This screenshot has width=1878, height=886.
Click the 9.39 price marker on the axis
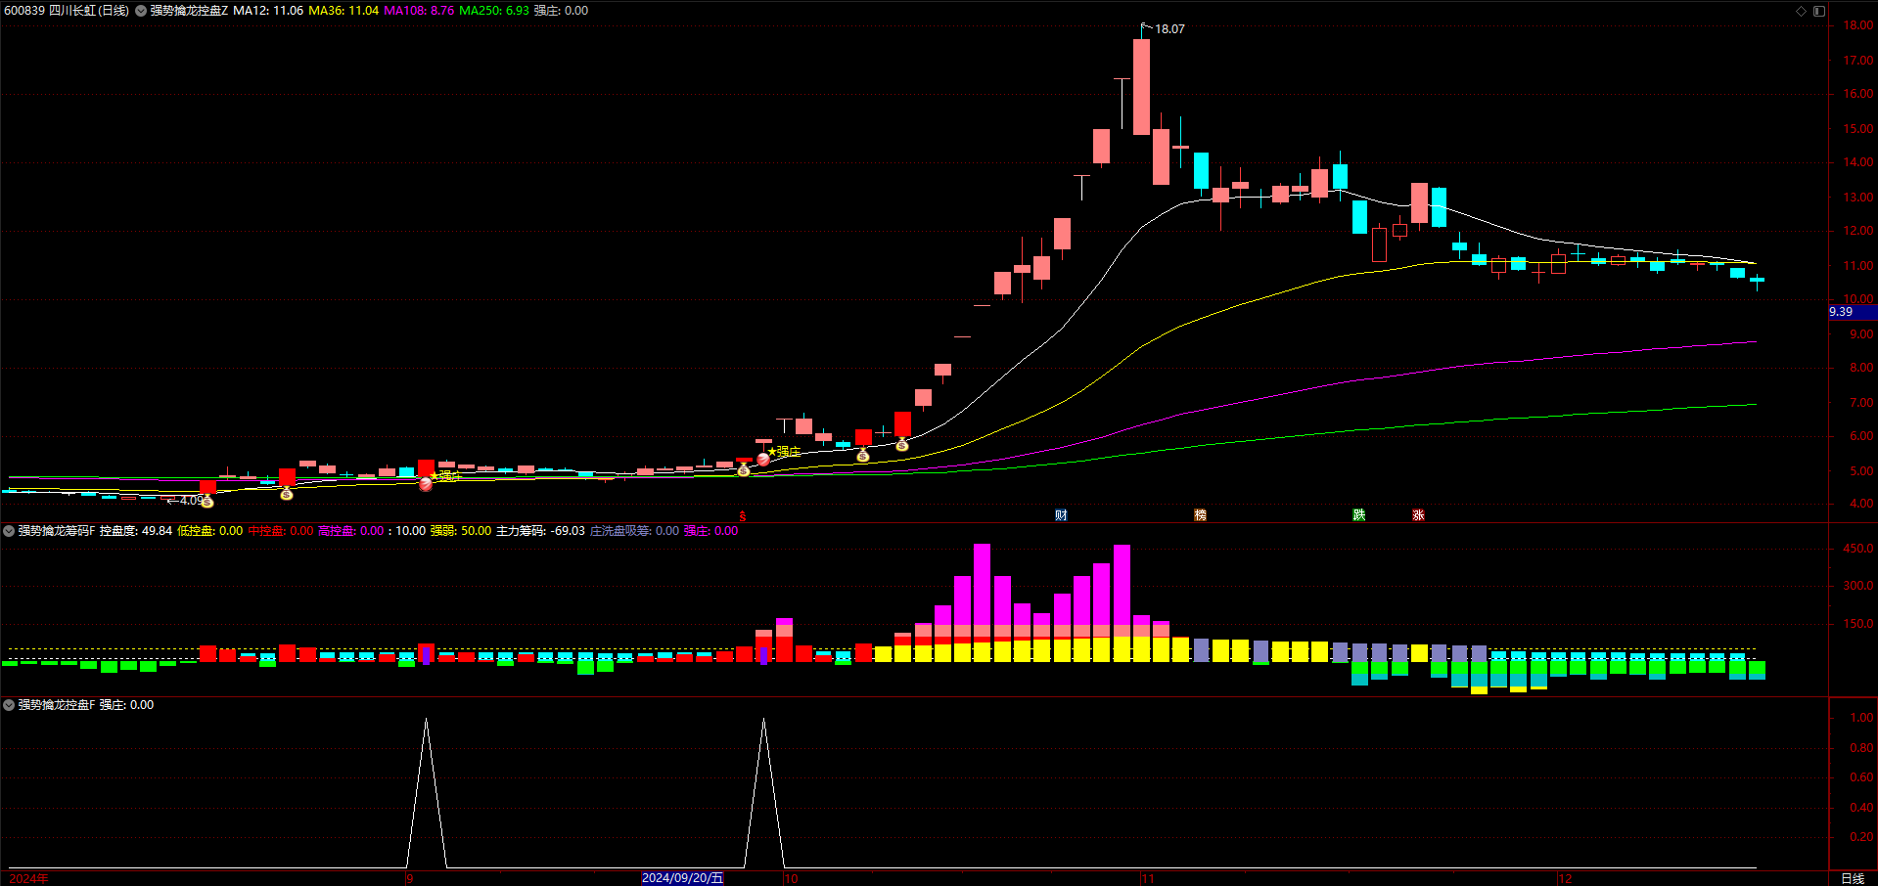click(1853, 312)
